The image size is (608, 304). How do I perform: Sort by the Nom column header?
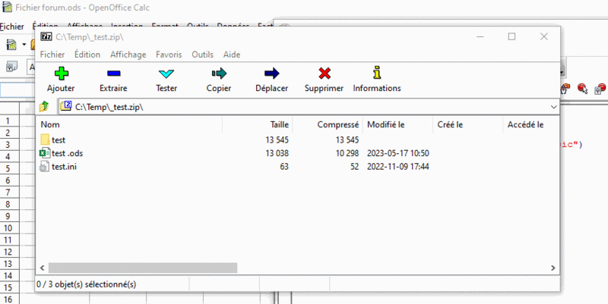coord(50,125)
